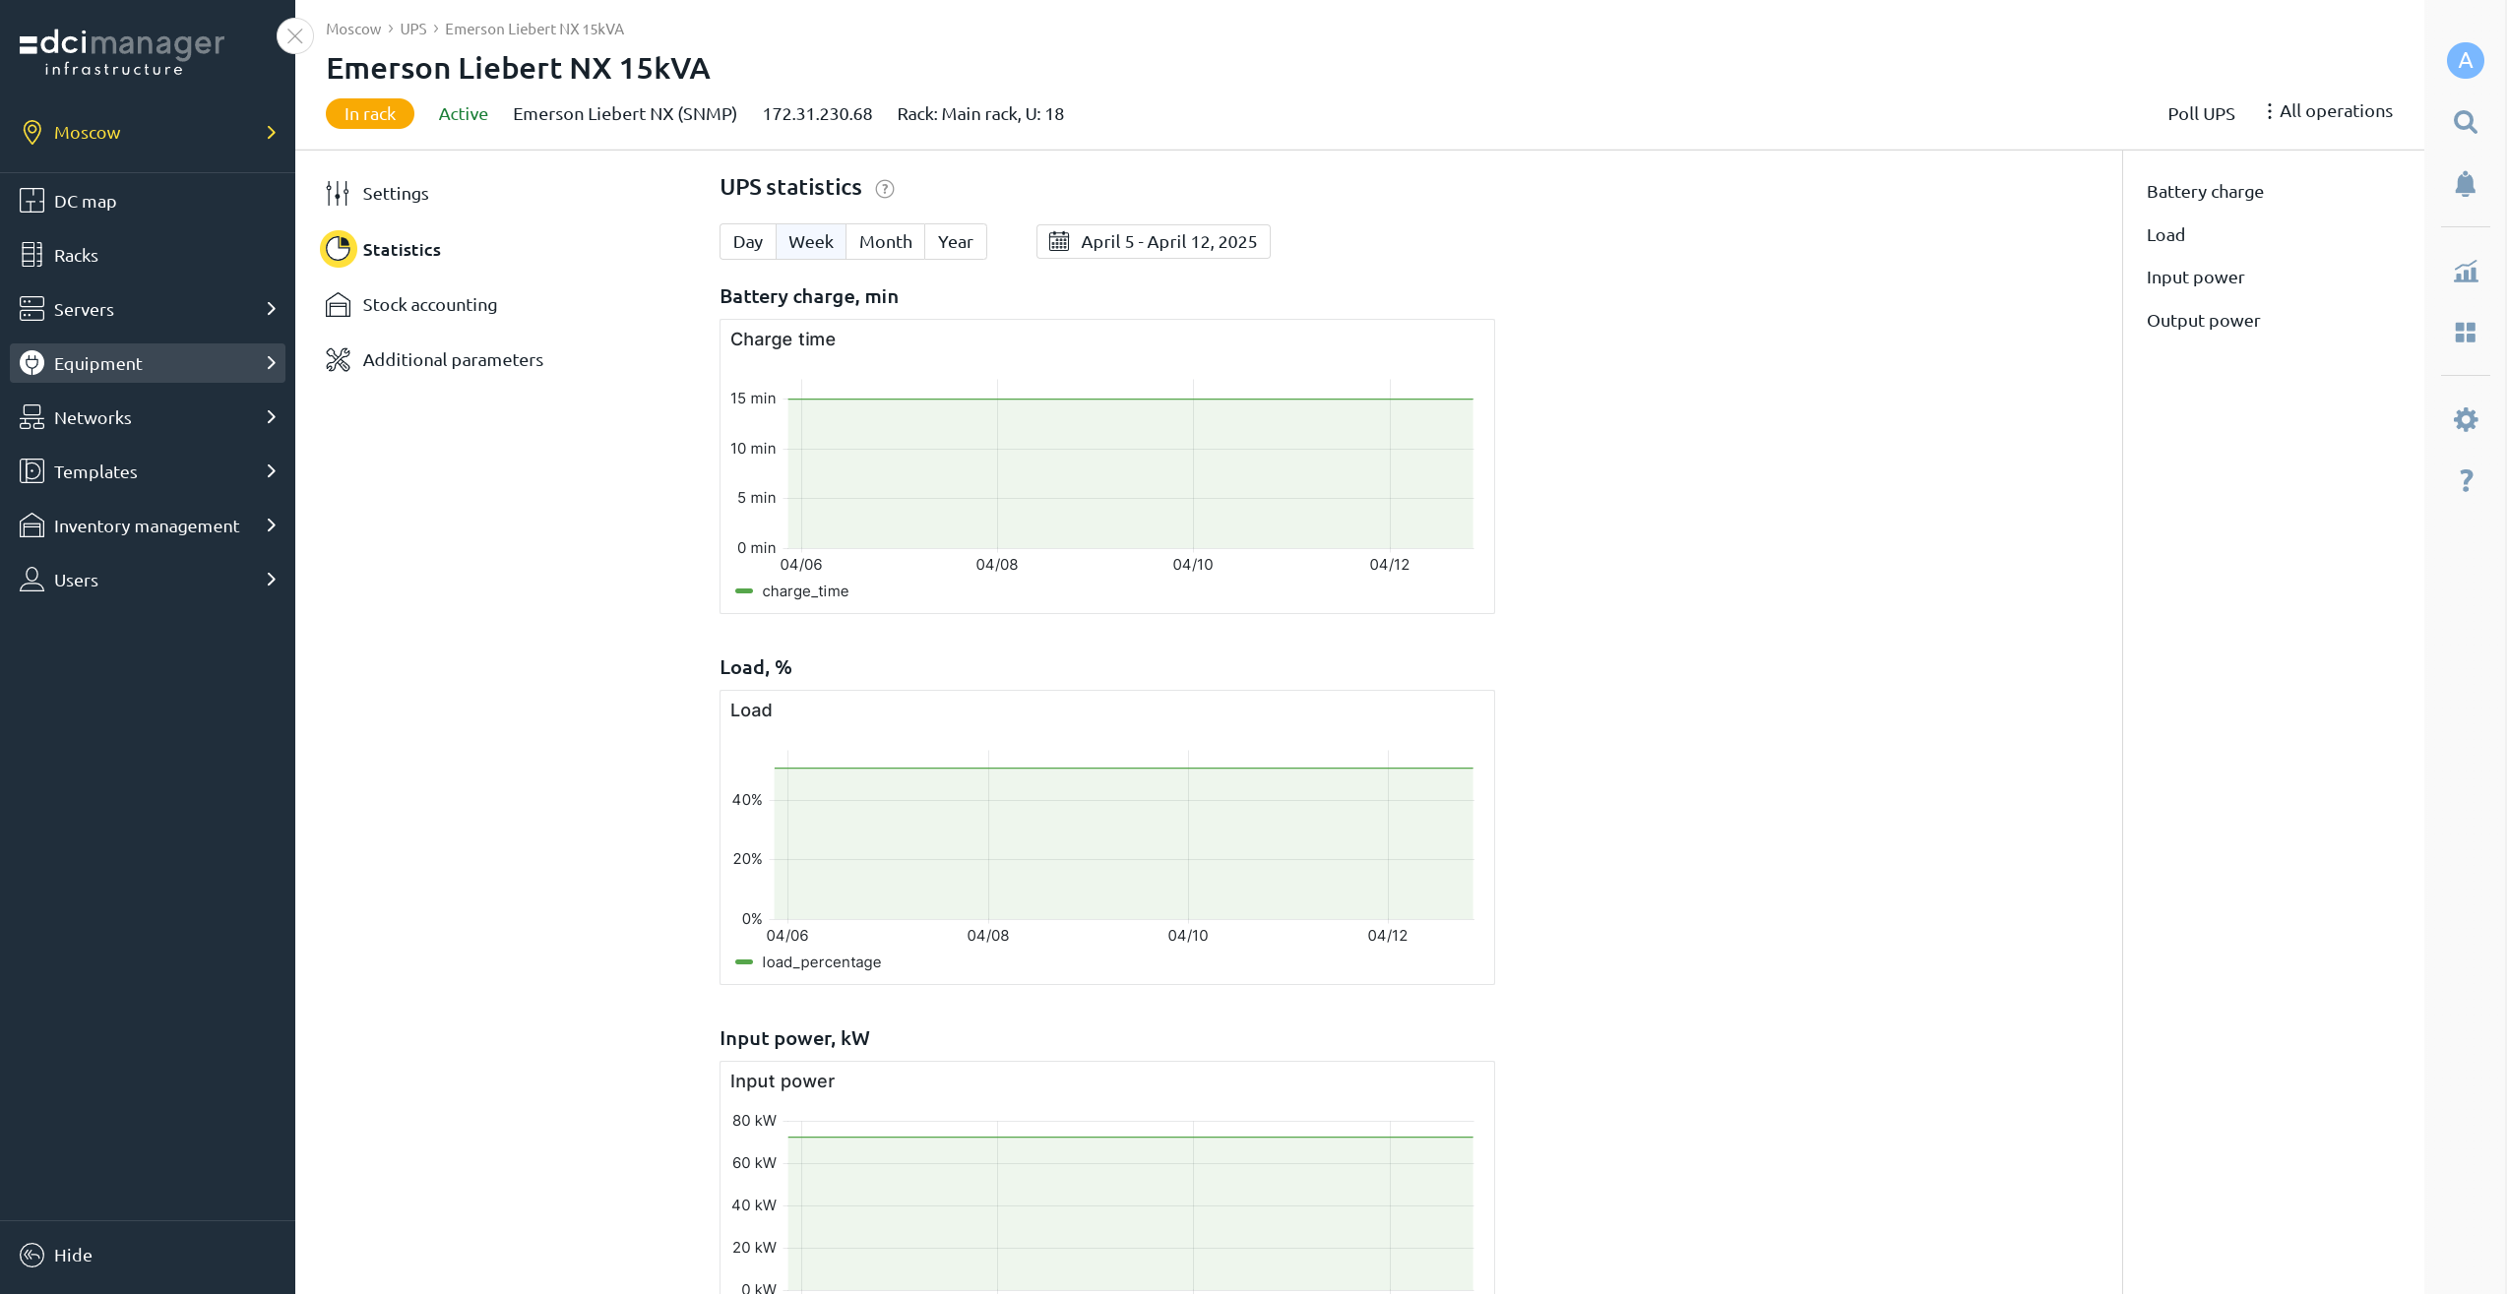Toggle load_percentage legend series
The height and width of the screenshot is (1294, 2507).
click(820, 962)
